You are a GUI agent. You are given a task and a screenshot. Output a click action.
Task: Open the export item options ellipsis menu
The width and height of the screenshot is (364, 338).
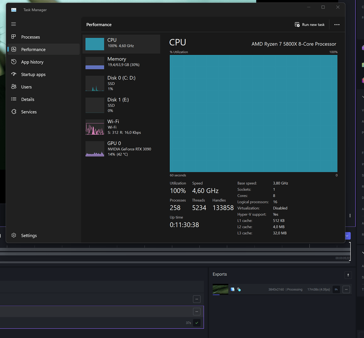(x=346, y=289)
